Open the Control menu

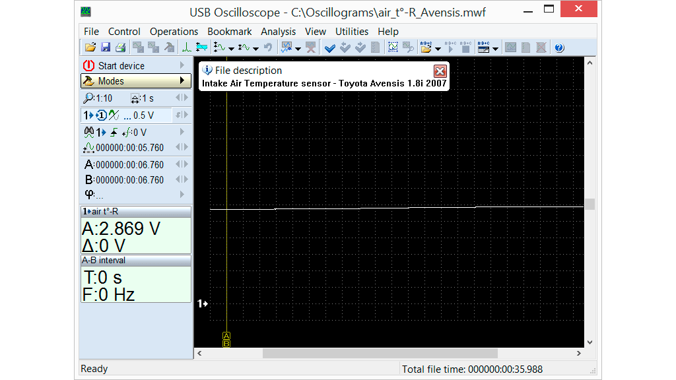click(x=124, y=32)
